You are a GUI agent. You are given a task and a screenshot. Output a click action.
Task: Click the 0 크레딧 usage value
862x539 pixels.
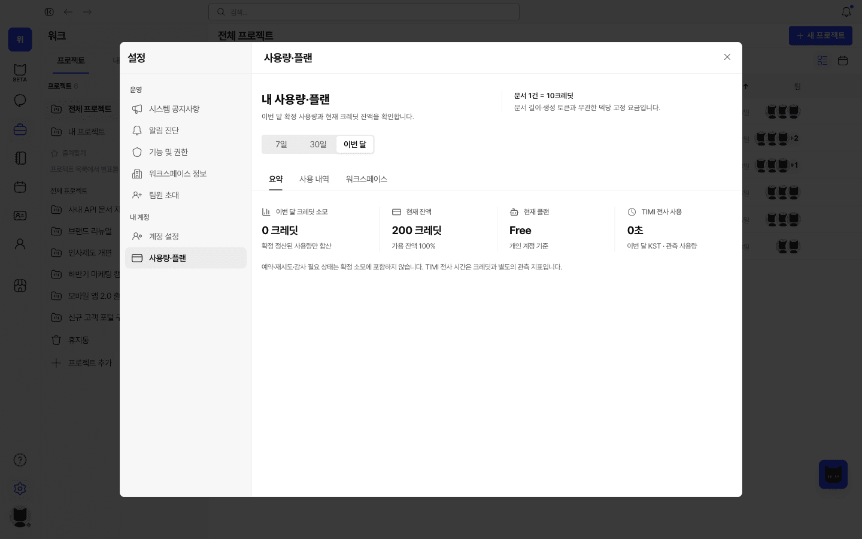click(280, 231)
